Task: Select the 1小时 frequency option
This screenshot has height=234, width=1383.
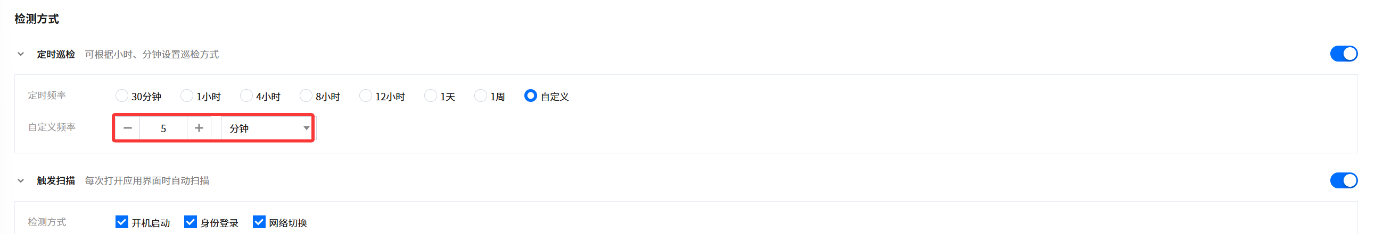Action: tap(187, 96)
